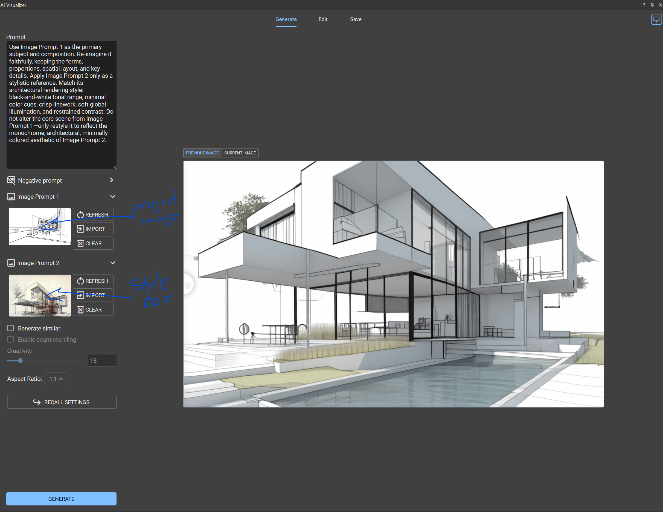
Task: Clear the Image Prompt 2 style reference
Action: [93, 309]
